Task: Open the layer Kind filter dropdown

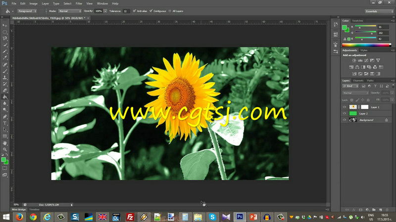Action: (350, 86)
